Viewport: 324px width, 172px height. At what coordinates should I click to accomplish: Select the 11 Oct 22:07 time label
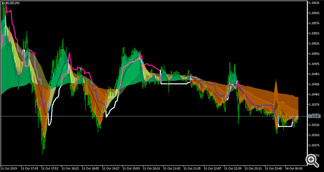[213, 168]
